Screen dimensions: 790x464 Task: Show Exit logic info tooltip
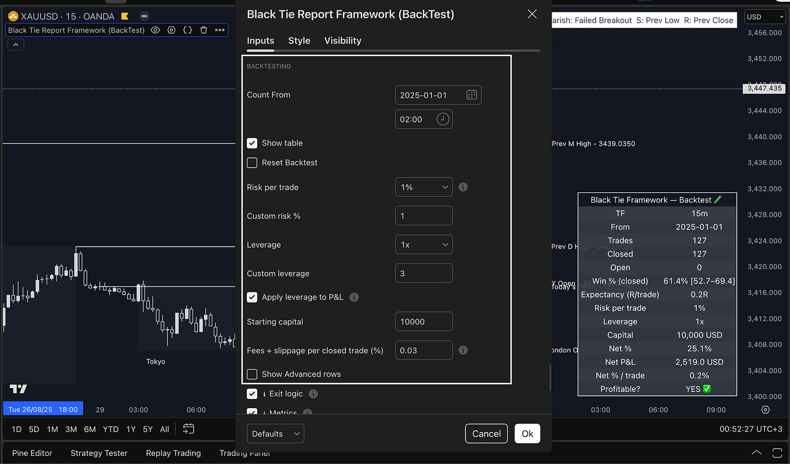(313, 394)
